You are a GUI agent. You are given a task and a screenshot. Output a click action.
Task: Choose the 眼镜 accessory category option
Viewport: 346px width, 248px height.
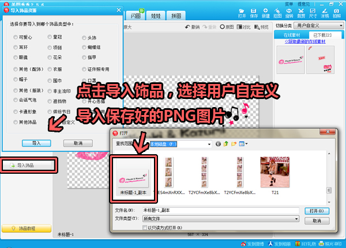[x=15, y=58]
